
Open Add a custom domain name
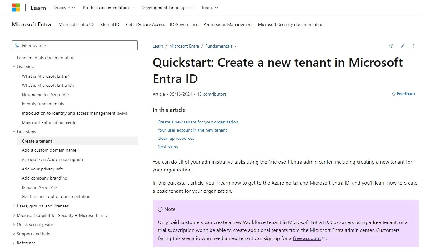[x=49, y=150]
